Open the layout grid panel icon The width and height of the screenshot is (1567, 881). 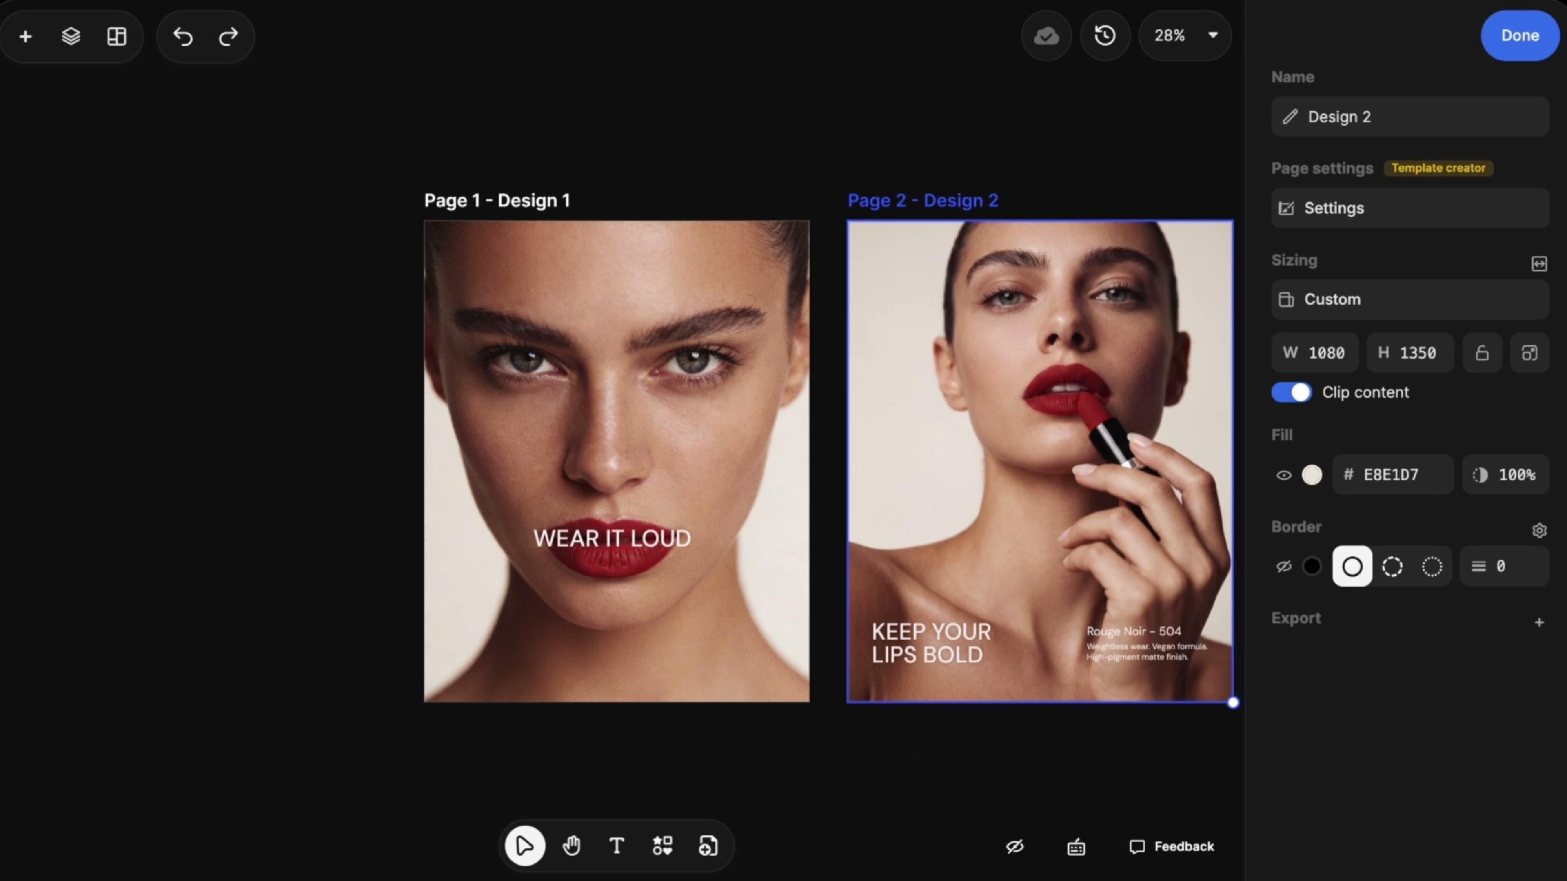pos(117,36)
